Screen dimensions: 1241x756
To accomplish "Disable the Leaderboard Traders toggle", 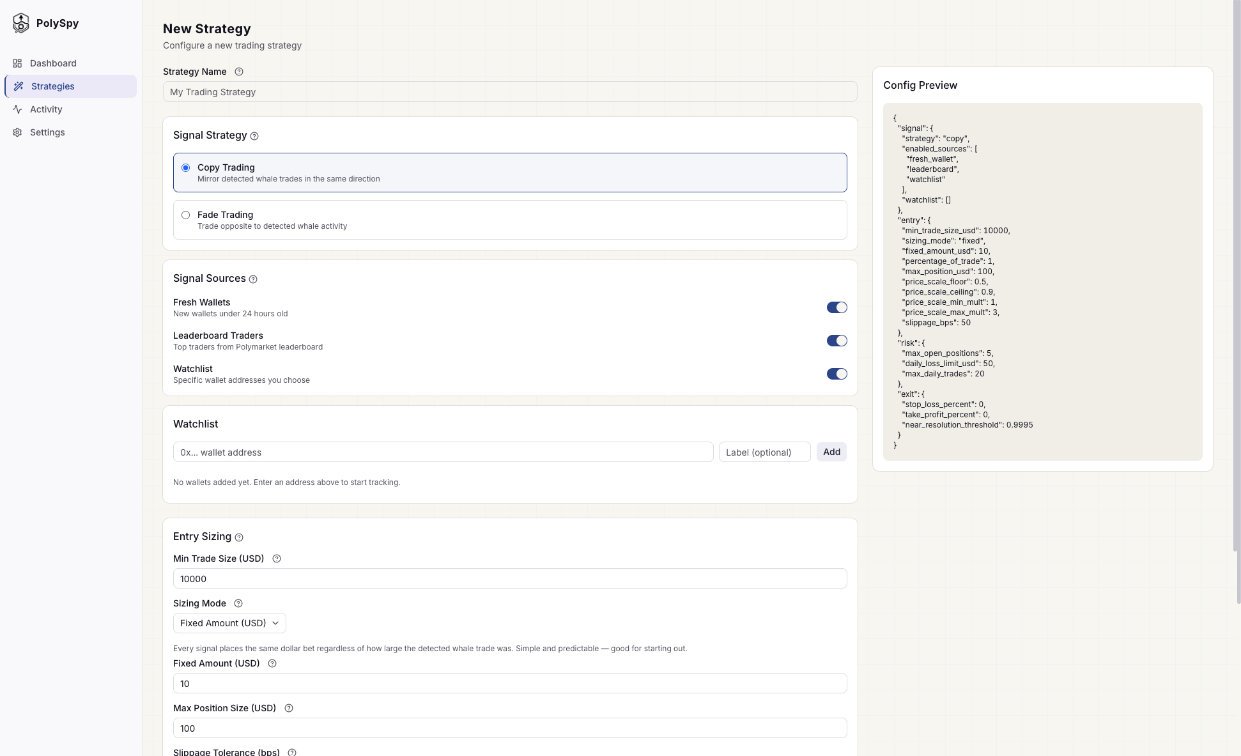I will pyautogui.click(x=837, y=341).
